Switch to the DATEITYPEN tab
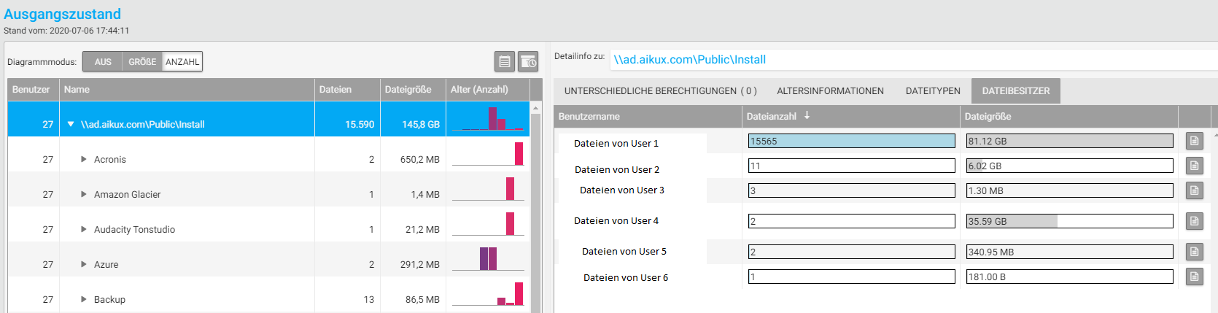The image size is (1218, 313). [x=933, y=91]
